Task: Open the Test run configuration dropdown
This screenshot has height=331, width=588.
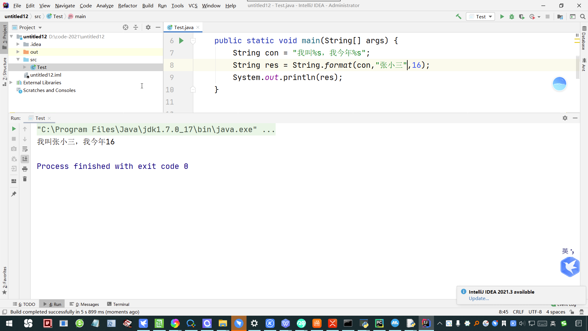Action: 481,17
